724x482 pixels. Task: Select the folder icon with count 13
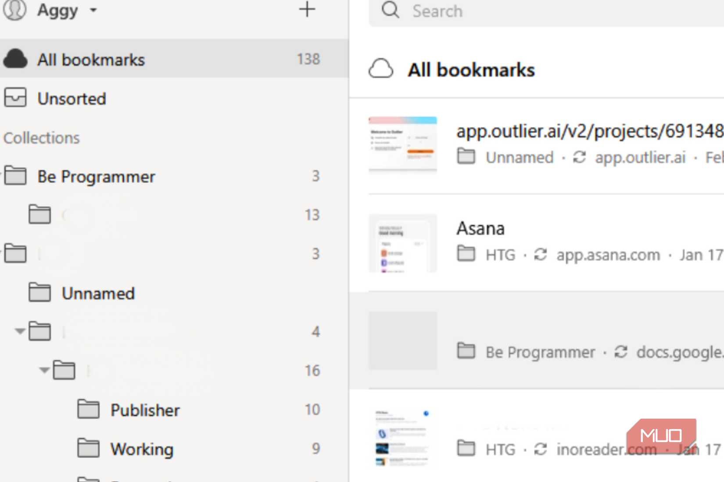pos(40,215)
